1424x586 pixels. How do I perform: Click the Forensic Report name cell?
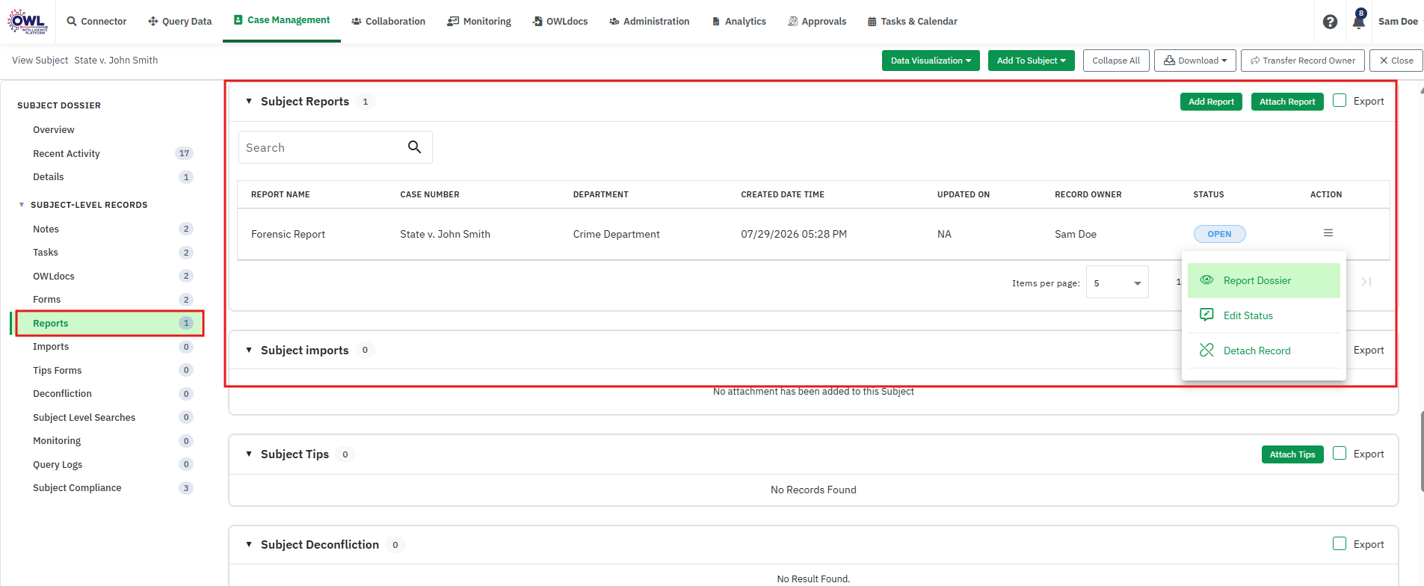pos(288,234)
